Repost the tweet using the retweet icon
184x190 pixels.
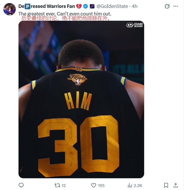click(x=57, y=185)
